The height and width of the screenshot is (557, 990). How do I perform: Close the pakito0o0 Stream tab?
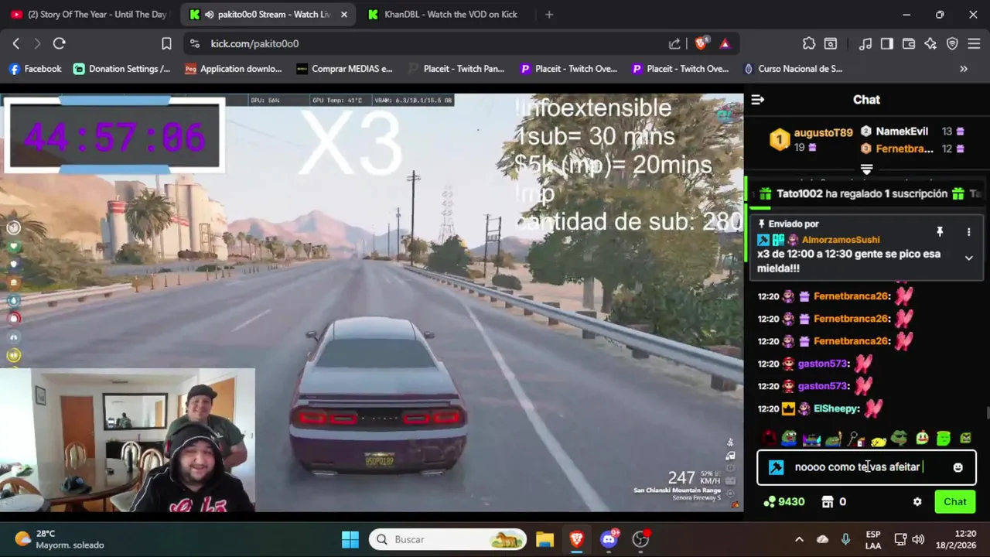tap(344, 14)
